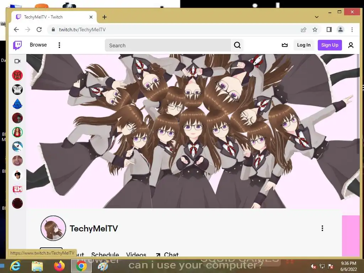Open the gorilla avatar channel

coord(17,89)
